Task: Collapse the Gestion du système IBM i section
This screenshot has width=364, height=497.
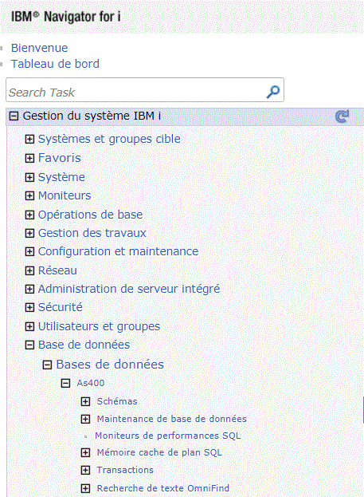Action: (14, 116)
